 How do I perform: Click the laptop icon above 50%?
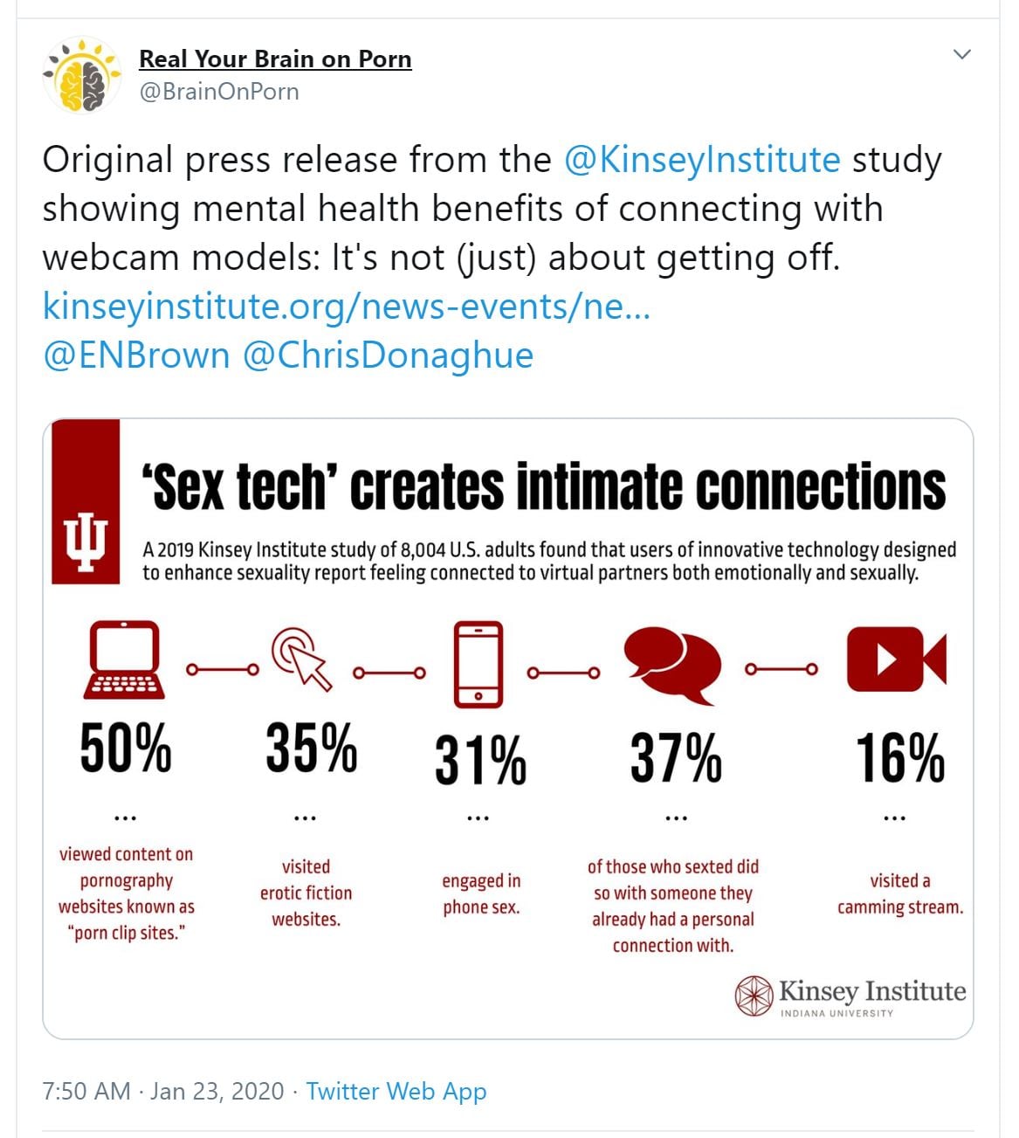[125, 659]
